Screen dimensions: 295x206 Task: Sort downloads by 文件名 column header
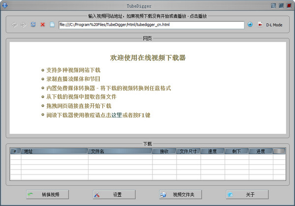pos(120,151)
